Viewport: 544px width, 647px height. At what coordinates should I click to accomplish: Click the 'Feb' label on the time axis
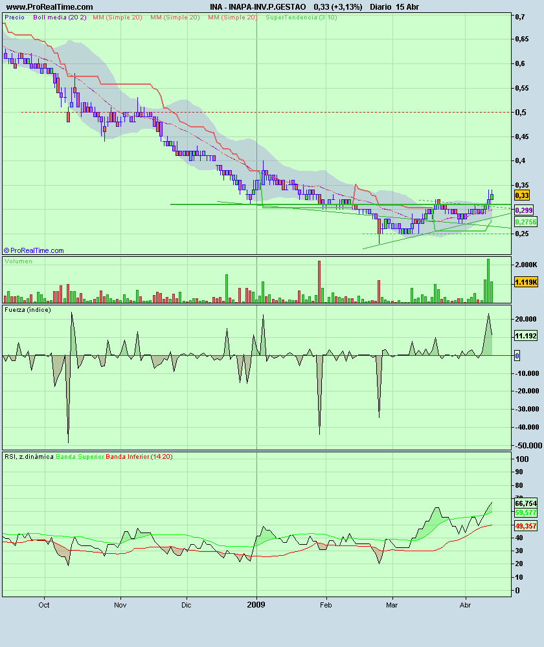pyautogui.click(x=326, y=605)
